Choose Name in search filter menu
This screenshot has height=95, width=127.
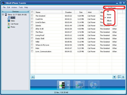point(109,14)
